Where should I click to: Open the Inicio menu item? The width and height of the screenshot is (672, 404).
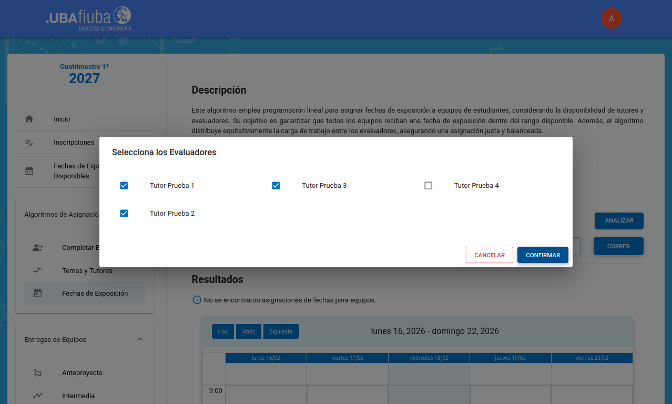pos(62,119)
